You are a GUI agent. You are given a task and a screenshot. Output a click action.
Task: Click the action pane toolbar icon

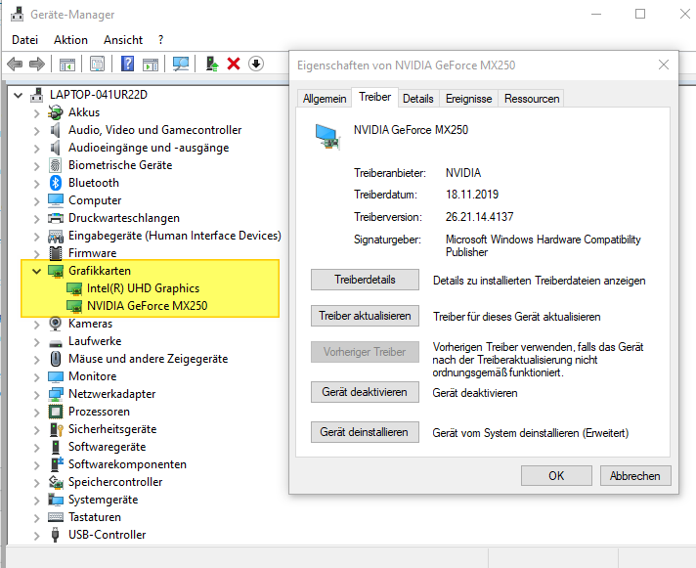point(151,65)
